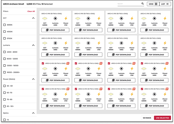
Task: Toggle the 80 - 90+ power checkbox
Action: coord(5,106)
